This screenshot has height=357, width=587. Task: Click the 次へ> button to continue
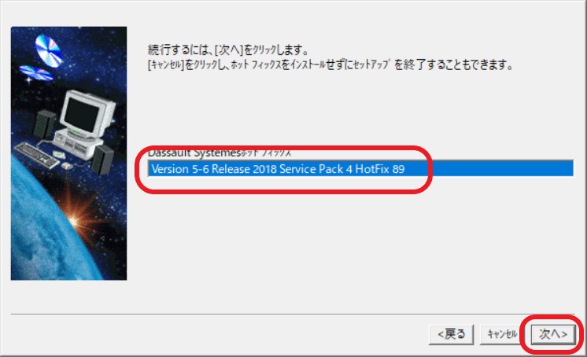pyautogui.click(x=553, y=333)
